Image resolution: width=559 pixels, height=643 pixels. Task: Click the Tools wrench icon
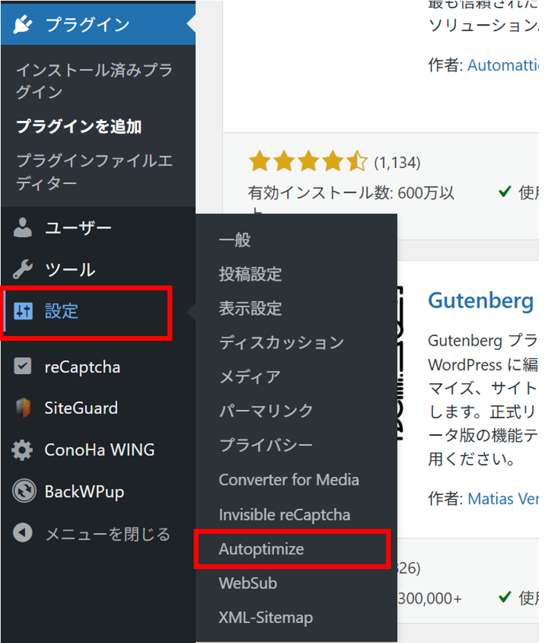tap(23, 270)
